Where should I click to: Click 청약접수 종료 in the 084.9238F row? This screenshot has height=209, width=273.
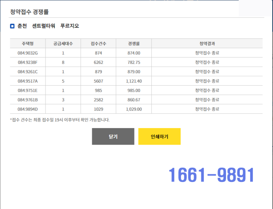[x=207, y=62]
